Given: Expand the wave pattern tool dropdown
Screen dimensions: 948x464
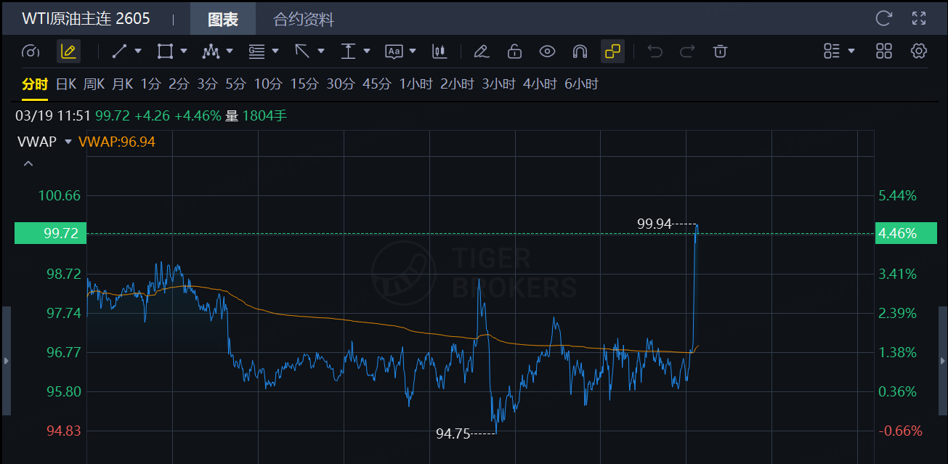Looking at the screenshot, I should [230, 51].
